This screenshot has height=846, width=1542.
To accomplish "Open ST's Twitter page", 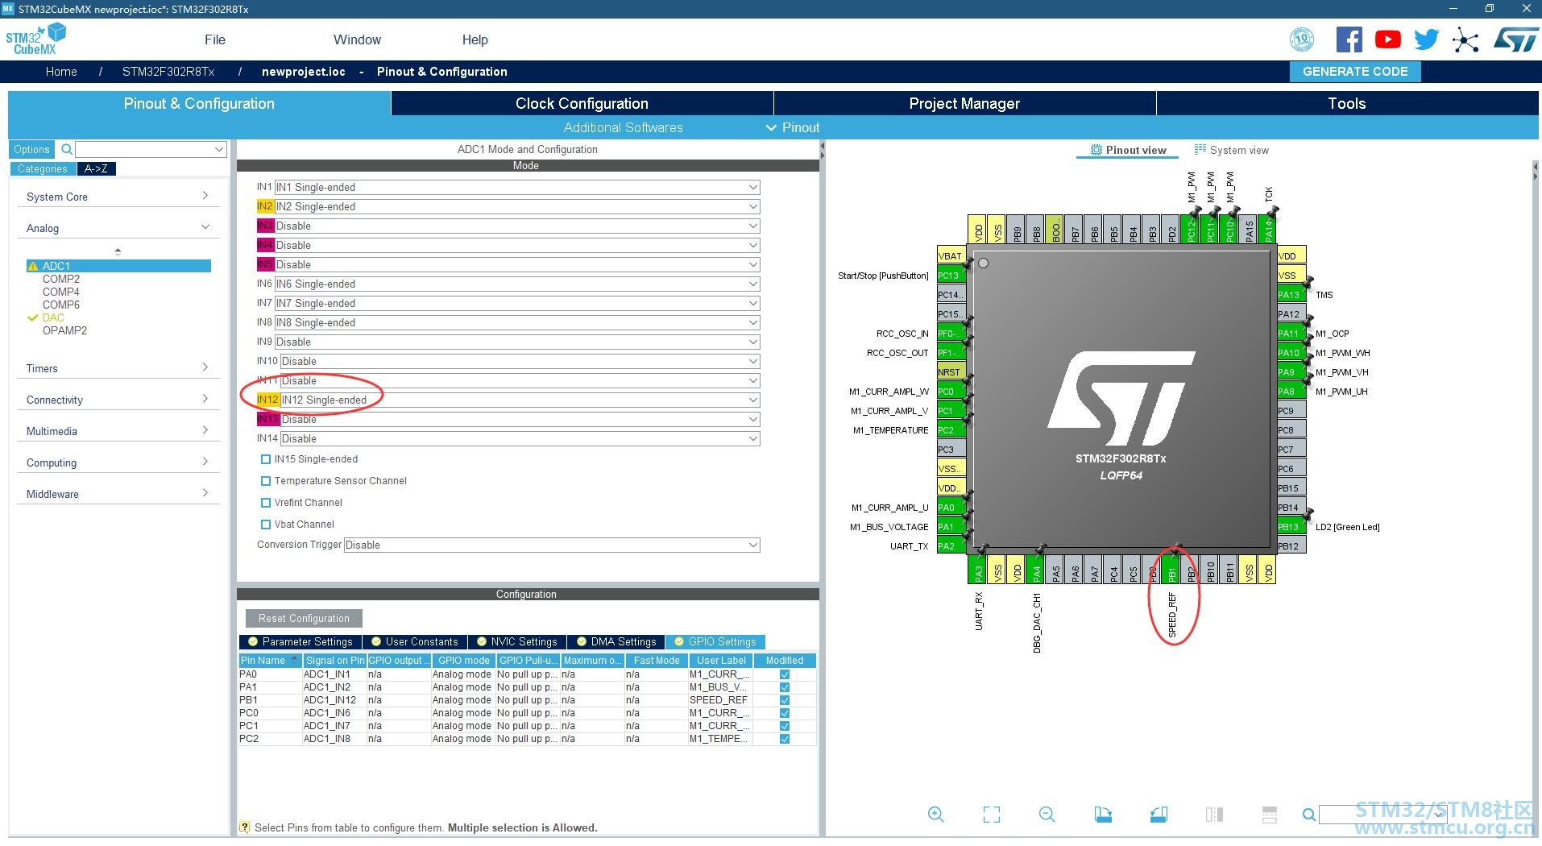I will pyautogui.click(x=1426, y=39).
